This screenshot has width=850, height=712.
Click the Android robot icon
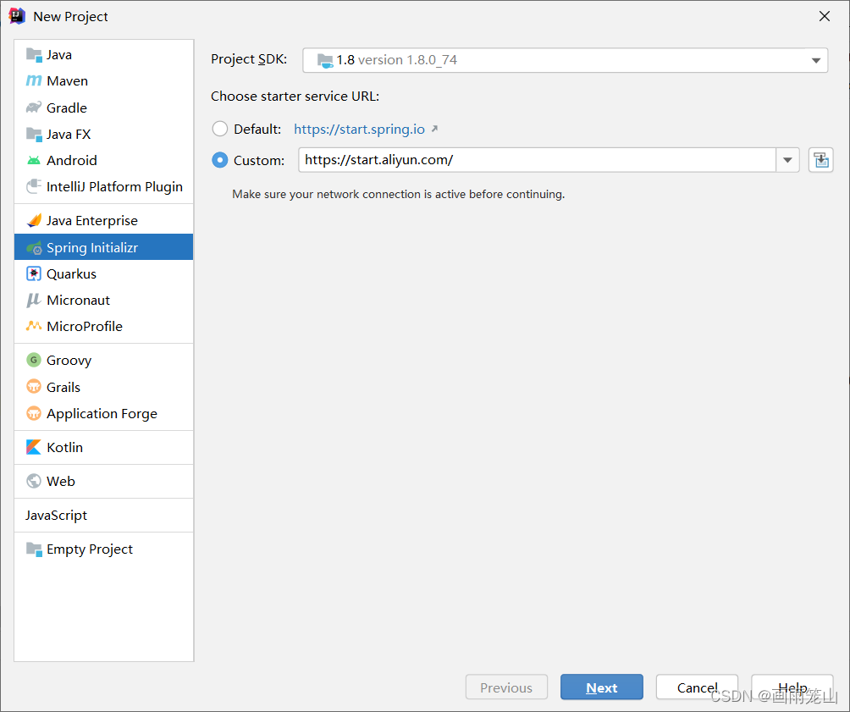tap(34, 161)
